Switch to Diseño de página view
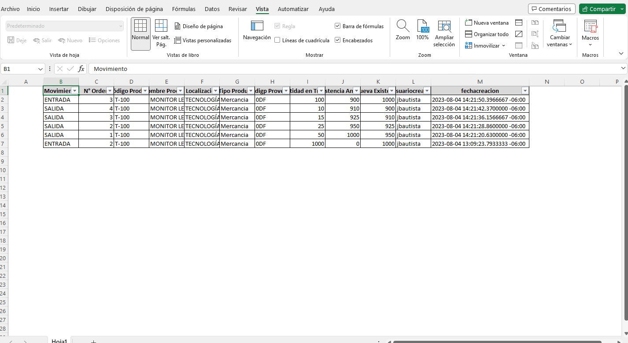This screenshot has width=628, height=343. click(199, 26)
